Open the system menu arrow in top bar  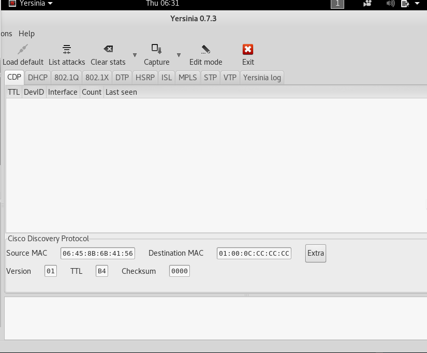coord(417,4)
